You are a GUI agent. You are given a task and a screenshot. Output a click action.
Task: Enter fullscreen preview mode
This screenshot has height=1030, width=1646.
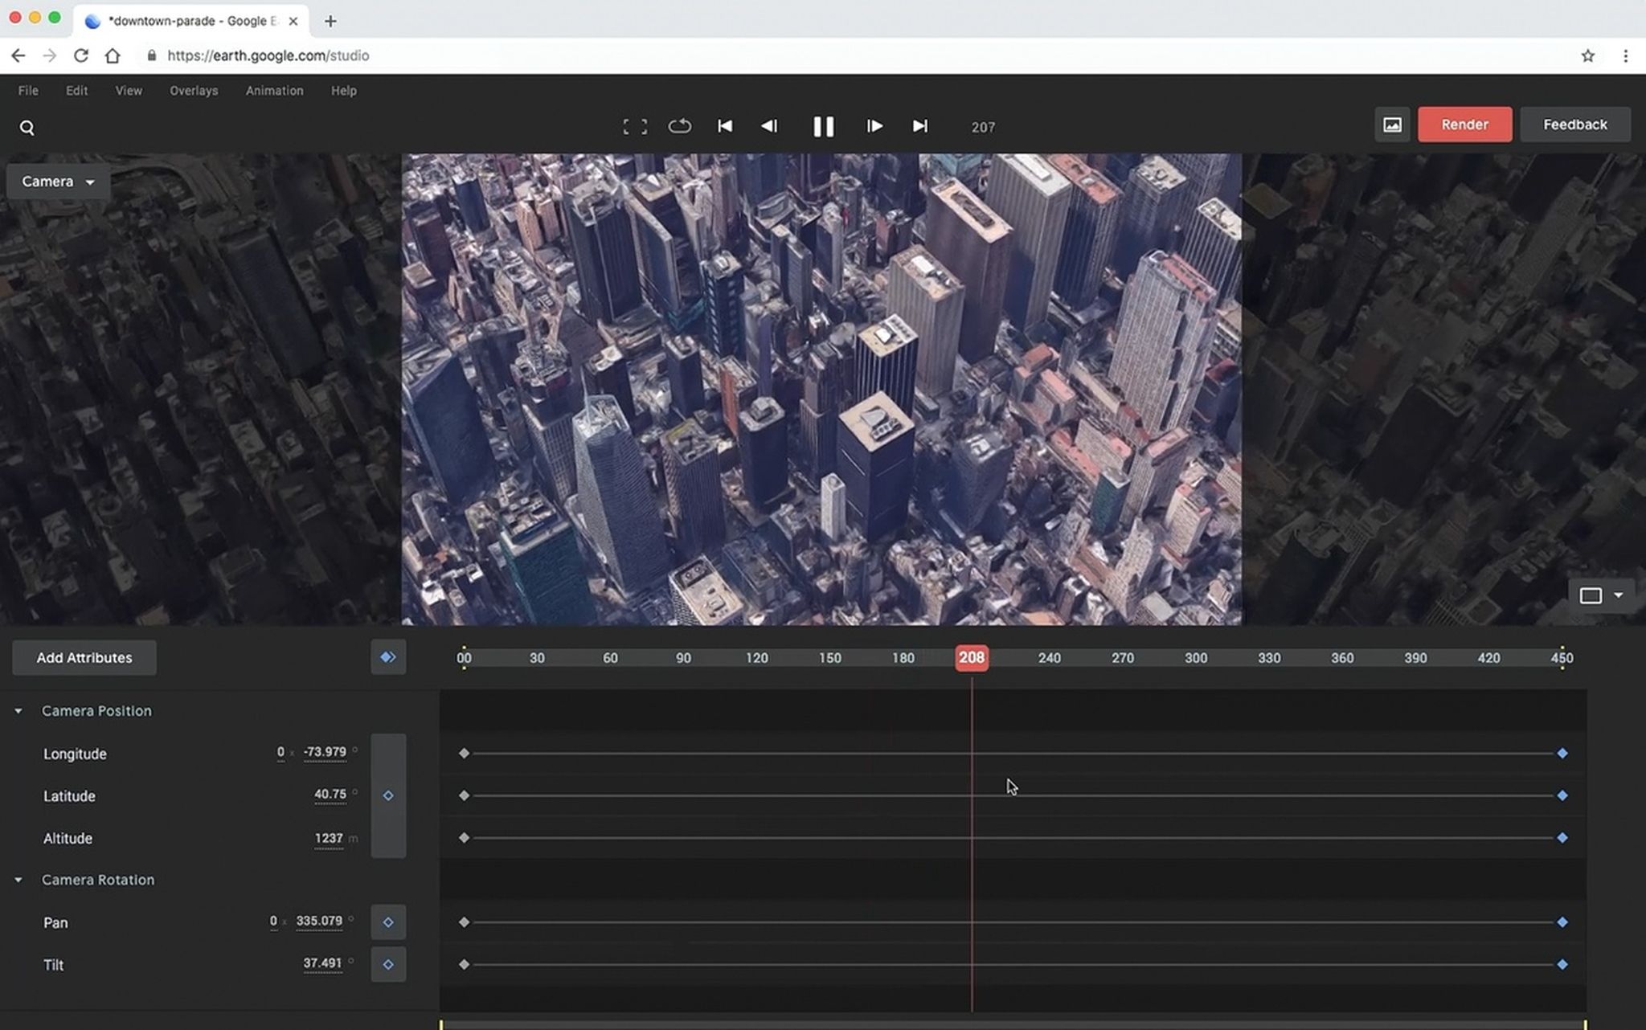pos(634,126)
